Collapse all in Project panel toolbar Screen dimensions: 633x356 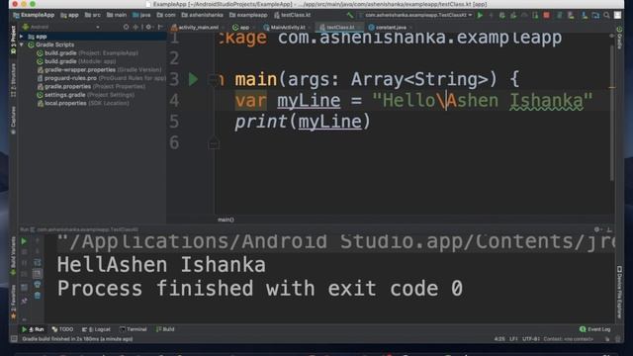point(136,27)
